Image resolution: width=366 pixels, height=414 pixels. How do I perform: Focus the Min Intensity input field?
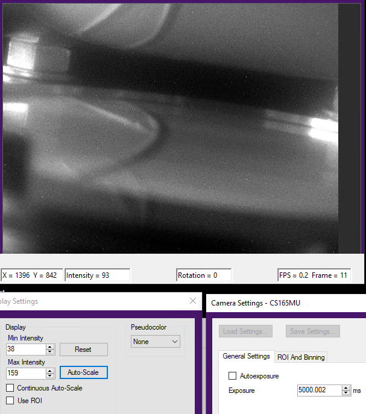coord(26,349)
